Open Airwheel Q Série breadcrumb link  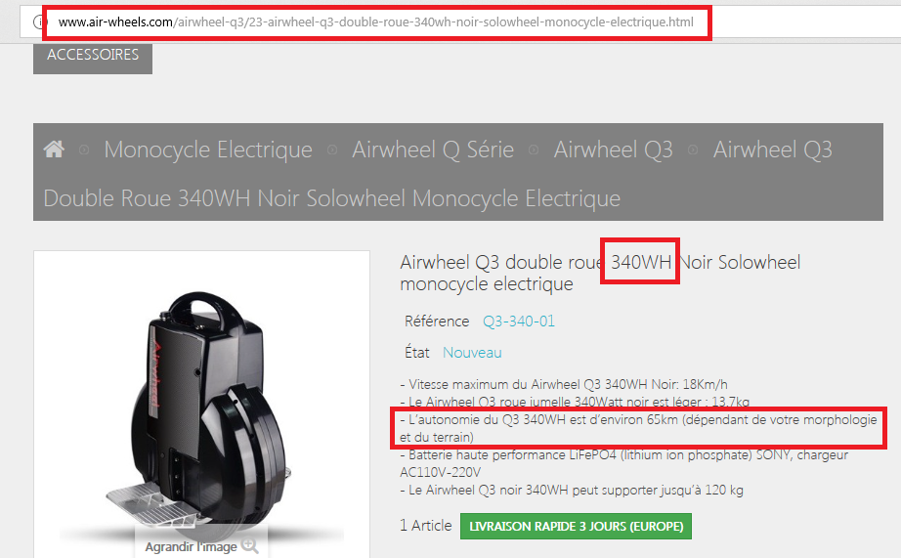(x=433, y=150)
